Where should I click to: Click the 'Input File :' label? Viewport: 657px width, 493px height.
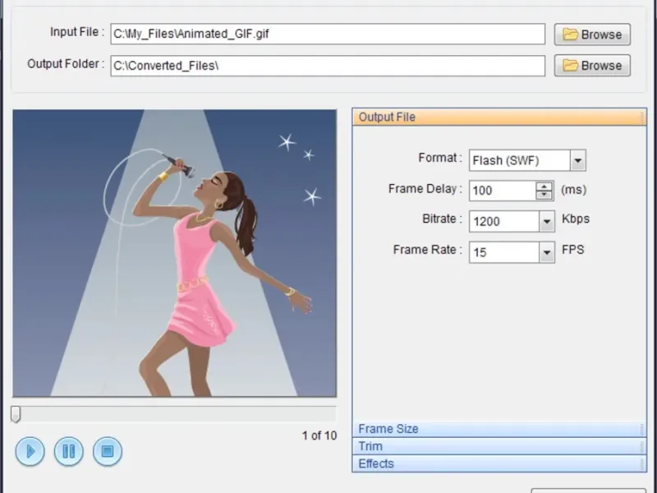tap(77, 32)
